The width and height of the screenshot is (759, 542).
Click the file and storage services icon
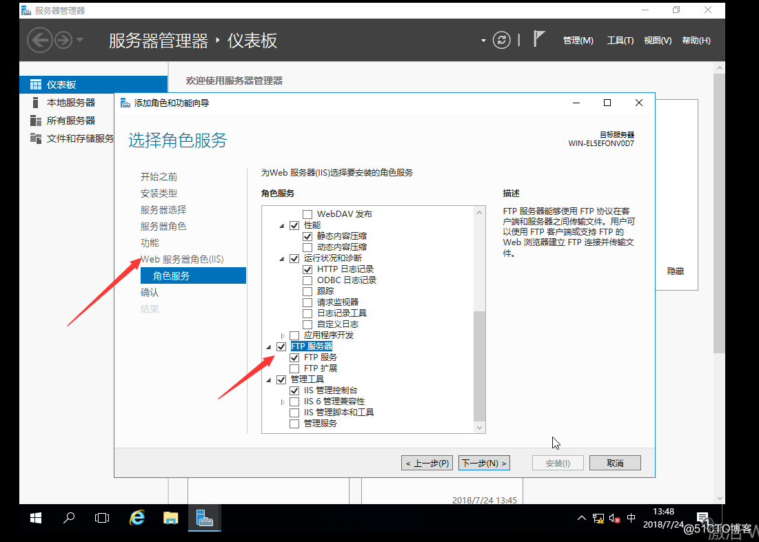(36, 138)
